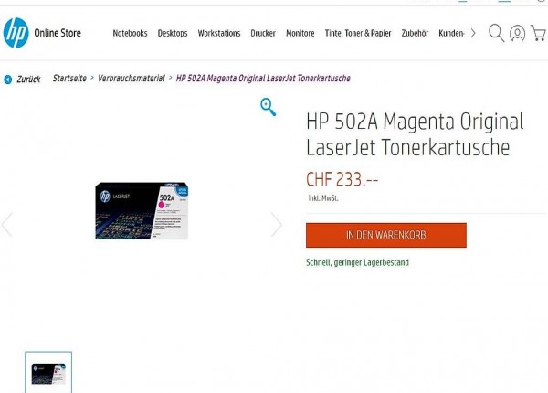The width and height of the screenshot is (548, 393).
Task: Go to Startseite breadcrumb link
Action: point(69,79)
